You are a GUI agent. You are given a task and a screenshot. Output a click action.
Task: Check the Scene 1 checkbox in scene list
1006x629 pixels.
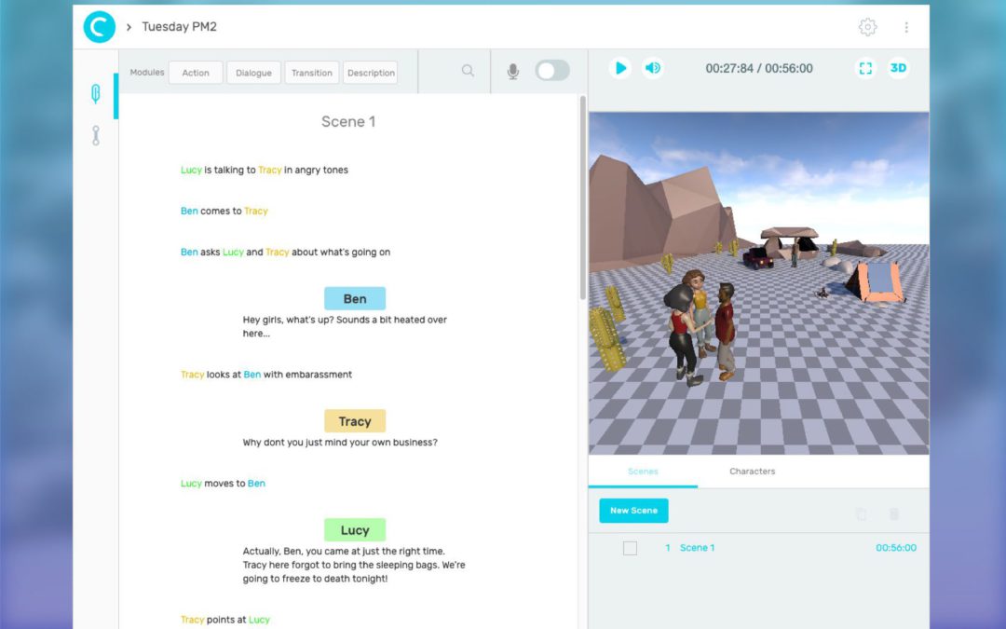click(630, 548)
